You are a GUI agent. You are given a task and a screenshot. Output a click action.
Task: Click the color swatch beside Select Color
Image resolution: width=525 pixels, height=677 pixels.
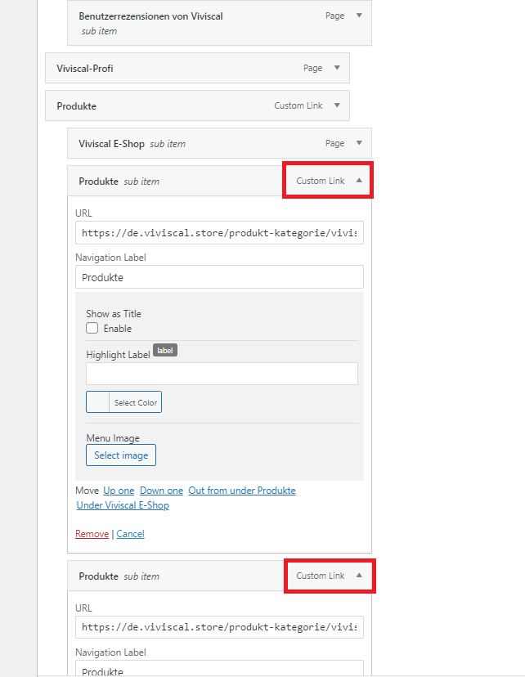pos(97,402)
